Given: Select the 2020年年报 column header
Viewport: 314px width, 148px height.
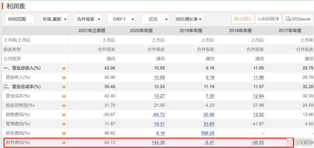Looking at the screenshot, I should [x=141, y=31].
